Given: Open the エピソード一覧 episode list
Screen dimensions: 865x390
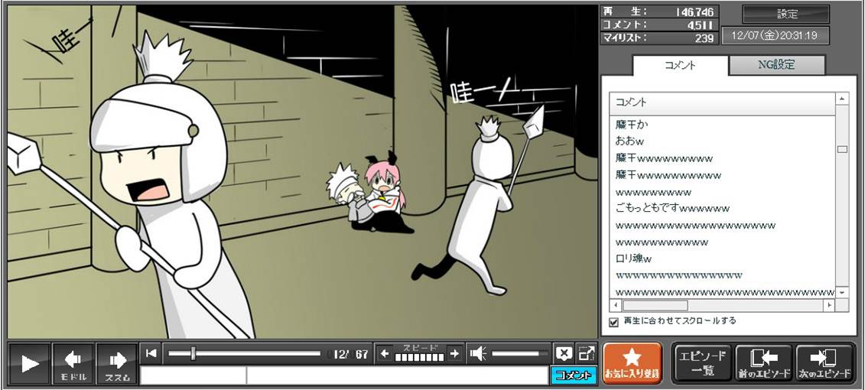Looking at the screenshot, I should (702, 363).
